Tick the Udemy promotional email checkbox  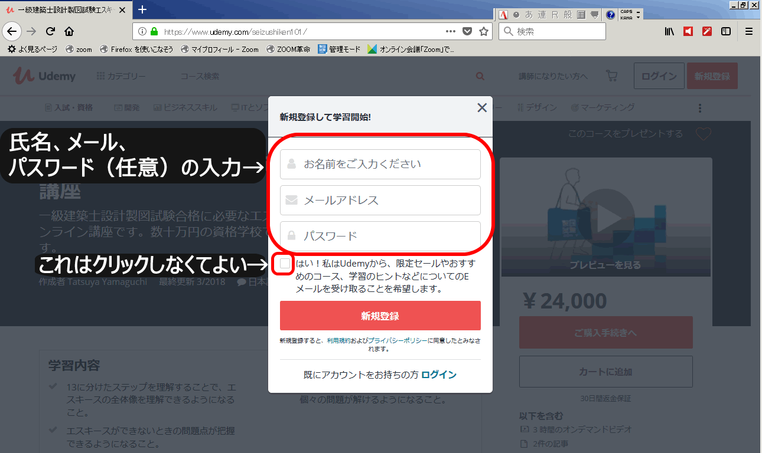point(285,263)
